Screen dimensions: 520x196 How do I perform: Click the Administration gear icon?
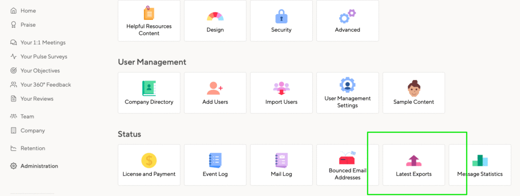click(x=14, y=166)
